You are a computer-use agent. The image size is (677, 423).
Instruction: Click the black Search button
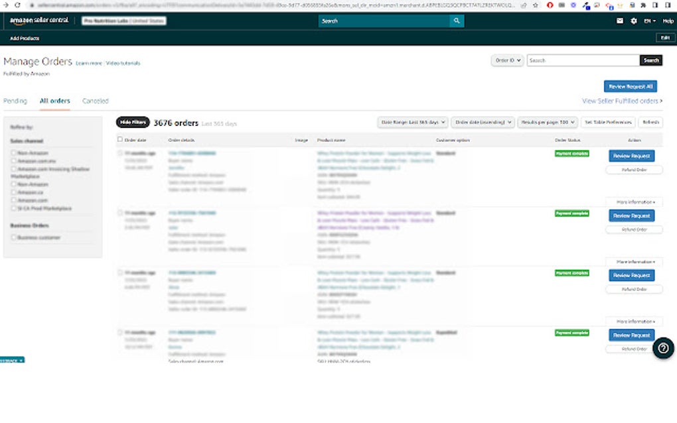coord(651,60)
